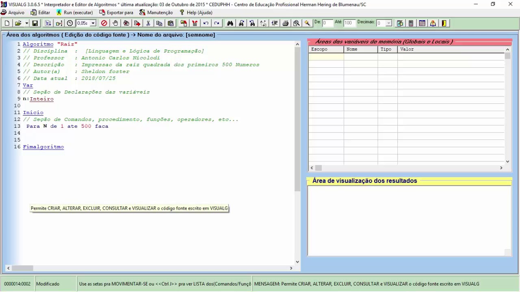Click the timer clock icon
The height and width of the screenshot is (292, 520).
(x=70, y=24)
